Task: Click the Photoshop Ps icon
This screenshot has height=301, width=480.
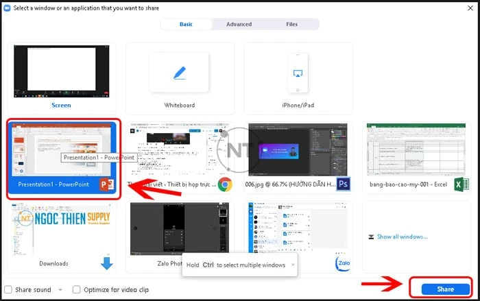Action: (343, 184)
